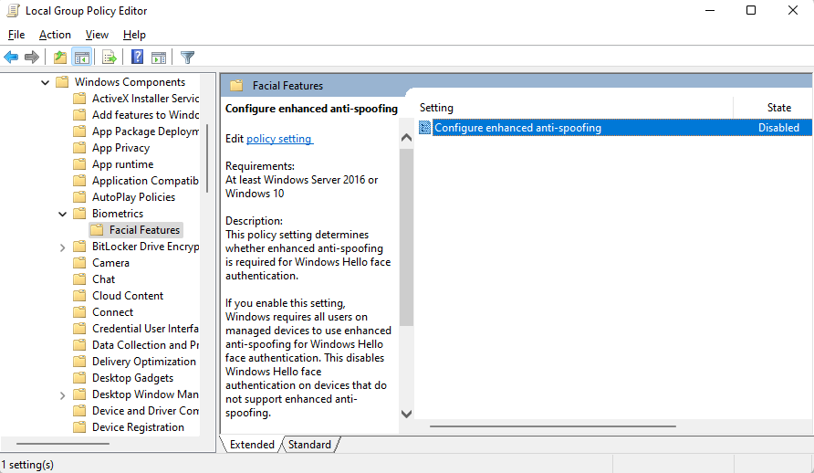Viewport: 814px width, 473px height.
Task: Open the policy setting edit link
Action: pos(279,139)
